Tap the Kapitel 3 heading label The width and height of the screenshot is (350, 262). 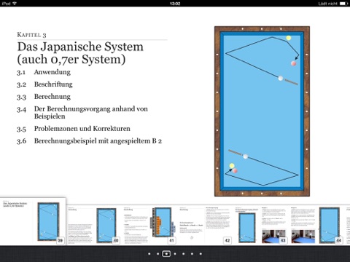point(31,35)
